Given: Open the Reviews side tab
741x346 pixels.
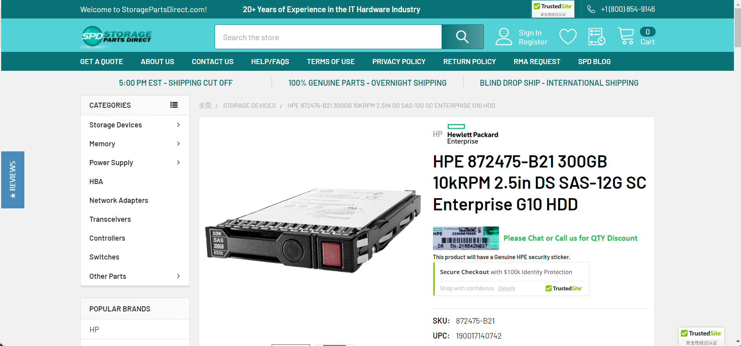Looking at the screenshot, I should [x=13, y=180].
